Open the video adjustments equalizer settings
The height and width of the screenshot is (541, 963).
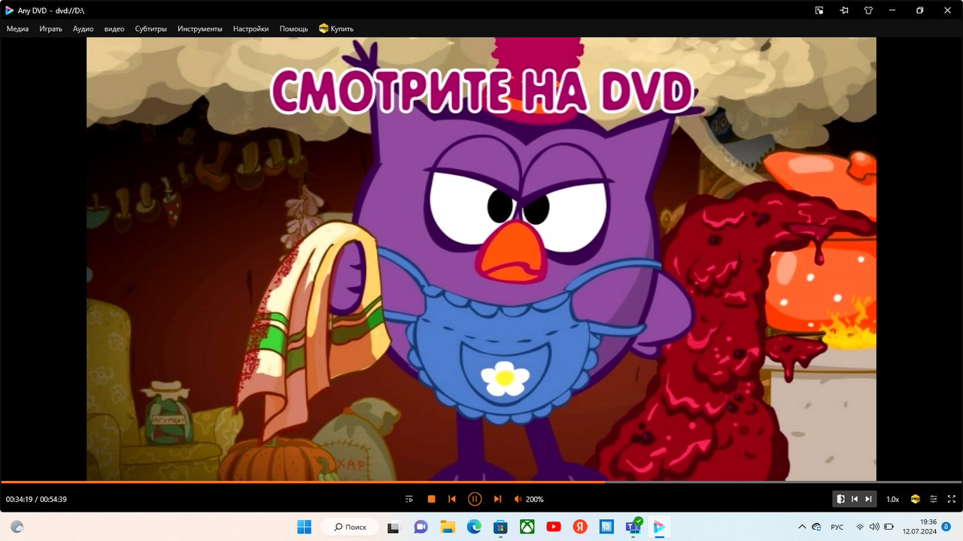pyautogui.click(x=934, y=499)
